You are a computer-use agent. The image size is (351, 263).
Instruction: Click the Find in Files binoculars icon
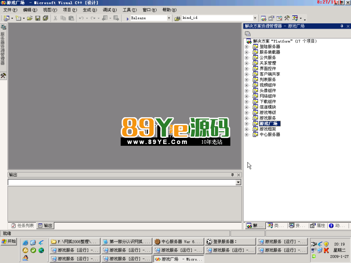pyautogui.click(x=177, y=18)
